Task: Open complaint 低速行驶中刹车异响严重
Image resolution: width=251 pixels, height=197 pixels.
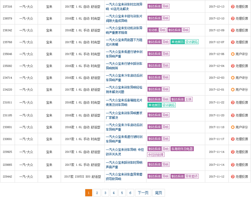Action: click(x=124, y=54)
